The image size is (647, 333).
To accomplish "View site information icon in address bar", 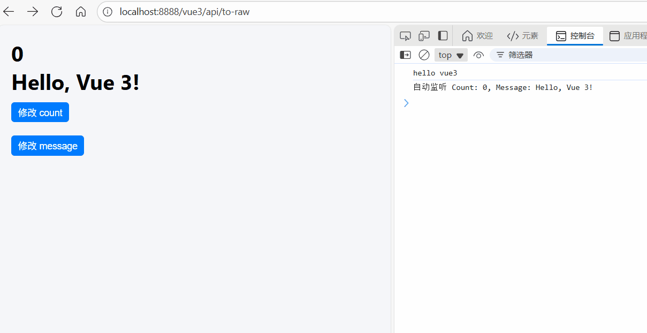I will point(108,12).
